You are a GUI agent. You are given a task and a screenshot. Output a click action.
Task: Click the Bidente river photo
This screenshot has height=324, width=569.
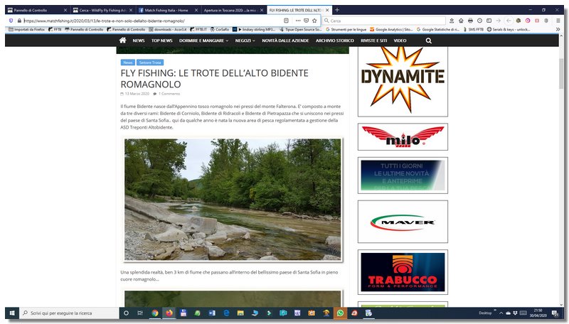(233, 200)
